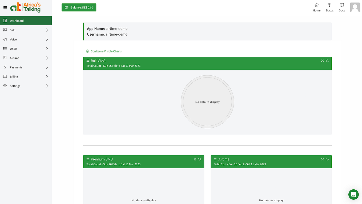The image size is (362, 204).
Task: Open the Airtime sidebar icon
Action: pyautogui.click(x=5, y=58)
